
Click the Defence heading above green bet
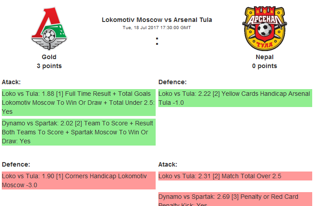coord(172,82)
